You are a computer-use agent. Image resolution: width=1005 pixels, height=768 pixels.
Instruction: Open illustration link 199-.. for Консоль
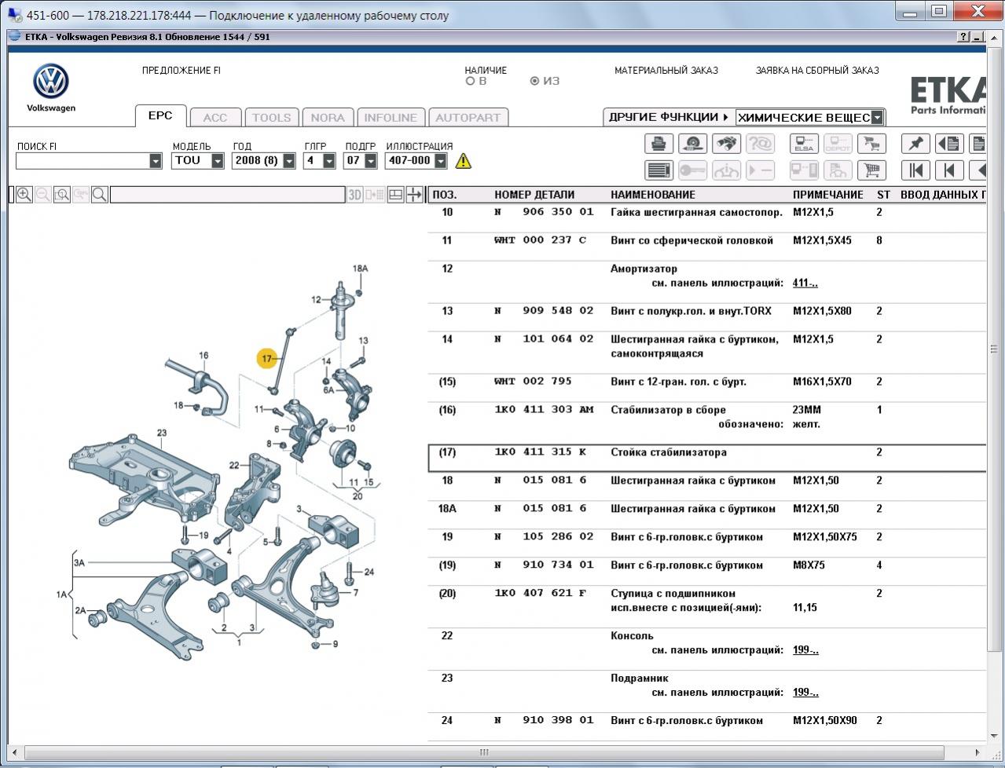point(805,650)
